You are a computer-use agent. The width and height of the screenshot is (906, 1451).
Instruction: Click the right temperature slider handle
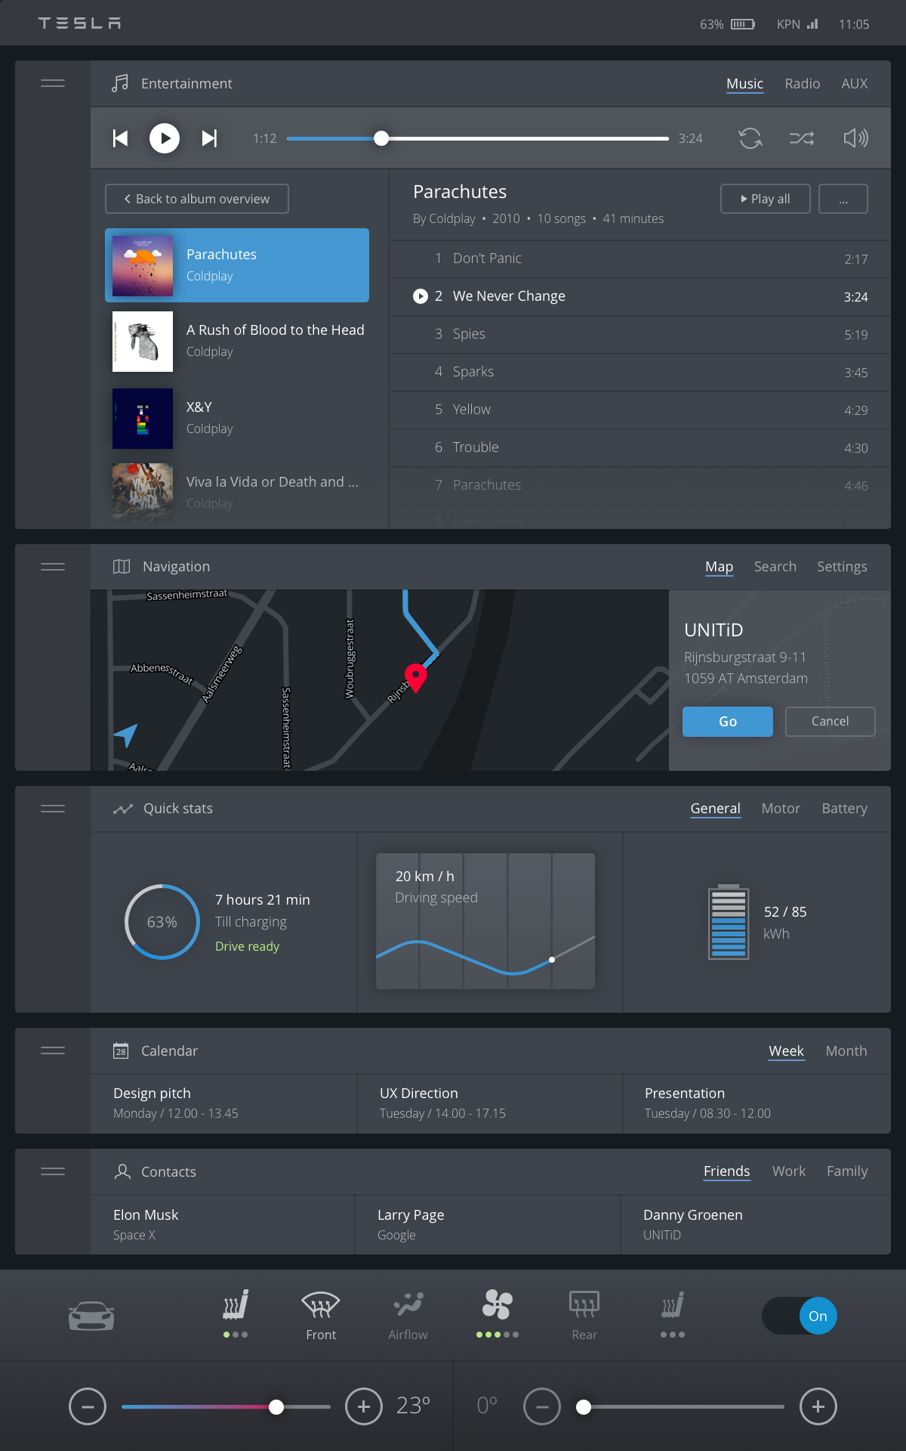pos(584,1406)
